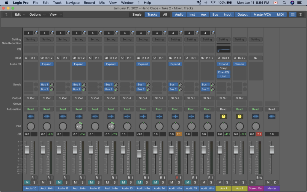Click the mixer back arrow icon
Screen dimensions: 307x192
[7, 14]
